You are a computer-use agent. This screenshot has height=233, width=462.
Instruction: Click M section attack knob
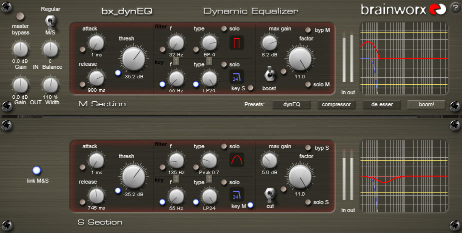(96, 42)
